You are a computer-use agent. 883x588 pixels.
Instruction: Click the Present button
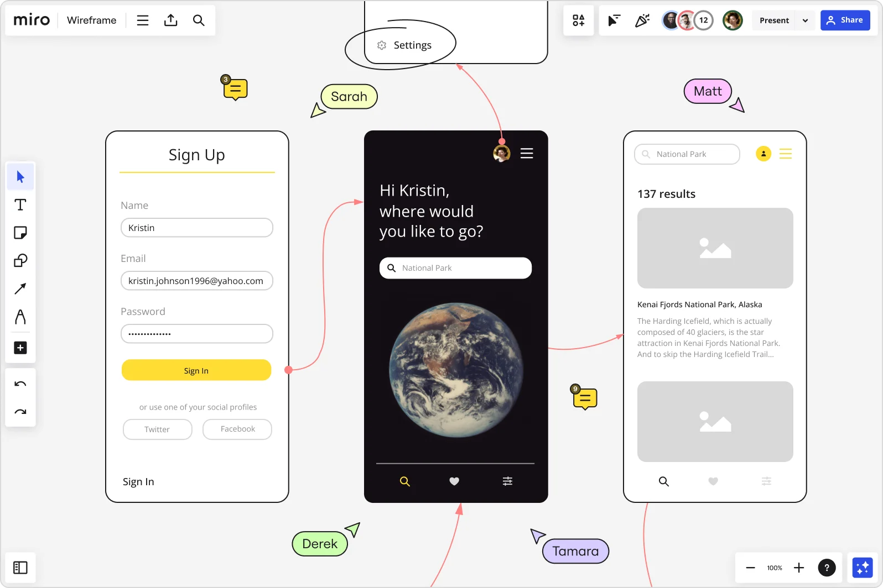(774, 20)
